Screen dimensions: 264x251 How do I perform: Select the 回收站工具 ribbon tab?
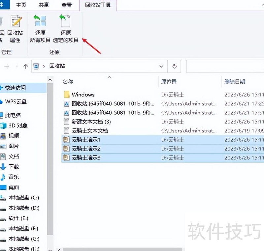[x=98, y=5]
